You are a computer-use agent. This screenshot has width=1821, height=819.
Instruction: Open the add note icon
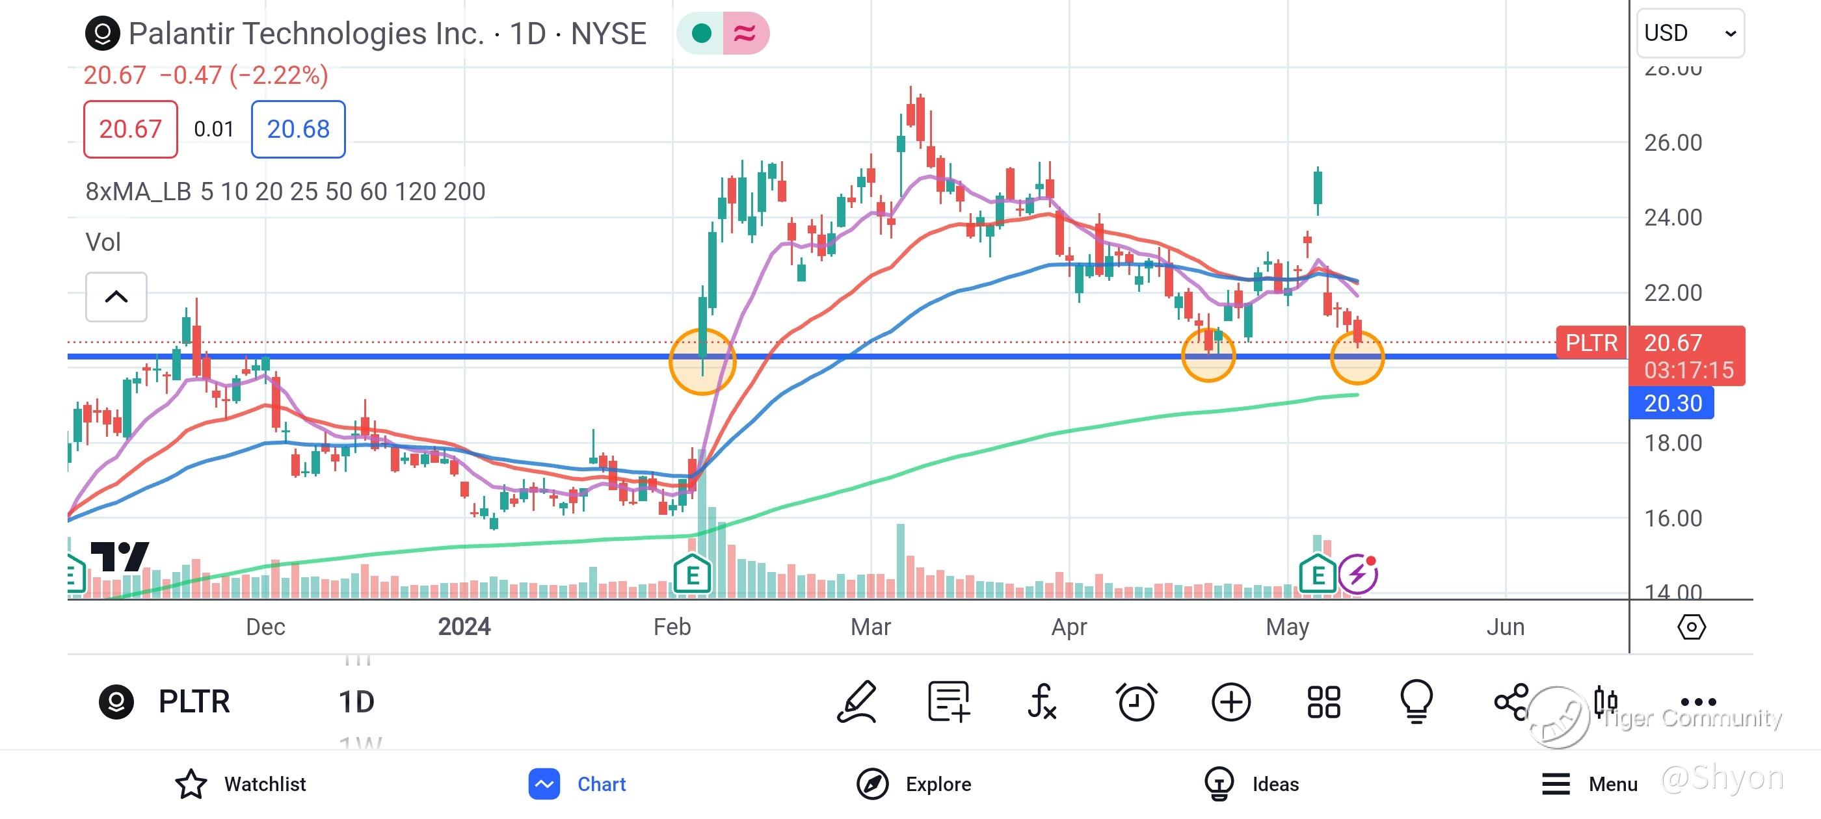pyautogui.click(x=948, y=702)
